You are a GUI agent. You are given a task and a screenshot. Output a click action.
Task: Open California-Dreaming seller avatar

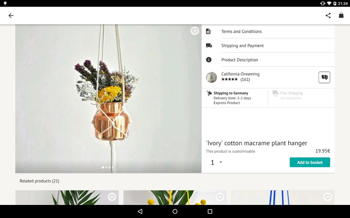point(211,77)
